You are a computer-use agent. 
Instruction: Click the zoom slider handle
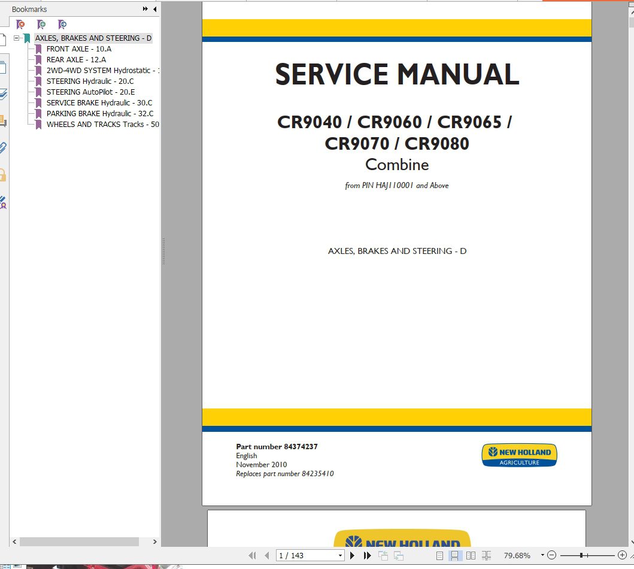click(581, 556)
